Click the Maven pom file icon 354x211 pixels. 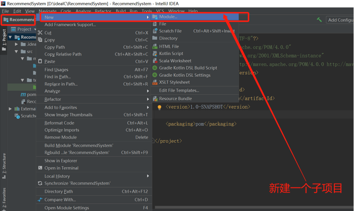pyautogui.click(x=23, y=95)
